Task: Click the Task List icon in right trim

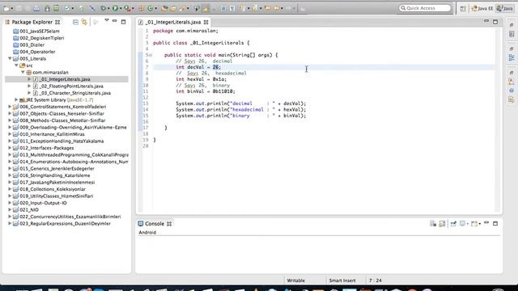Action: (x=512, y=34)
